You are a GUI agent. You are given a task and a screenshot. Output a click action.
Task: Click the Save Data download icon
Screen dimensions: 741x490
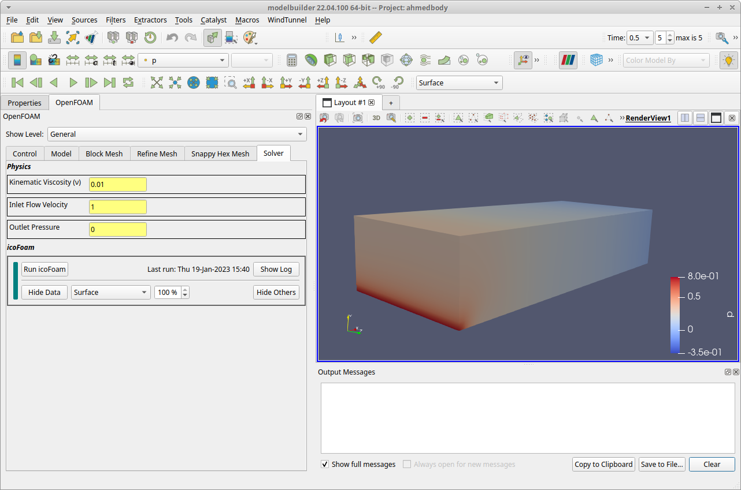(x=54, y=38)
